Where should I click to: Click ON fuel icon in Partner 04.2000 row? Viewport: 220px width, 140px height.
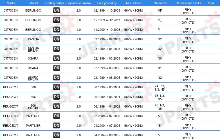(57, 126)
